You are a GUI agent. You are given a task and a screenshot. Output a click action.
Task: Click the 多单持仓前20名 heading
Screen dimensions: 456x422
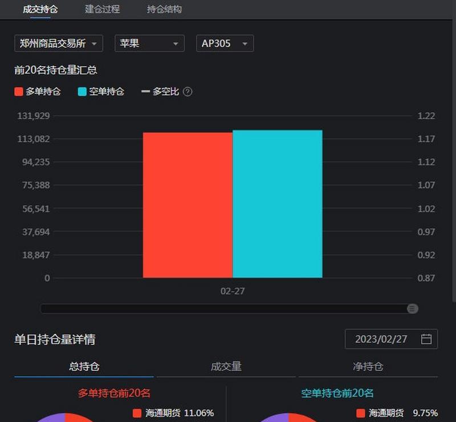114,393
